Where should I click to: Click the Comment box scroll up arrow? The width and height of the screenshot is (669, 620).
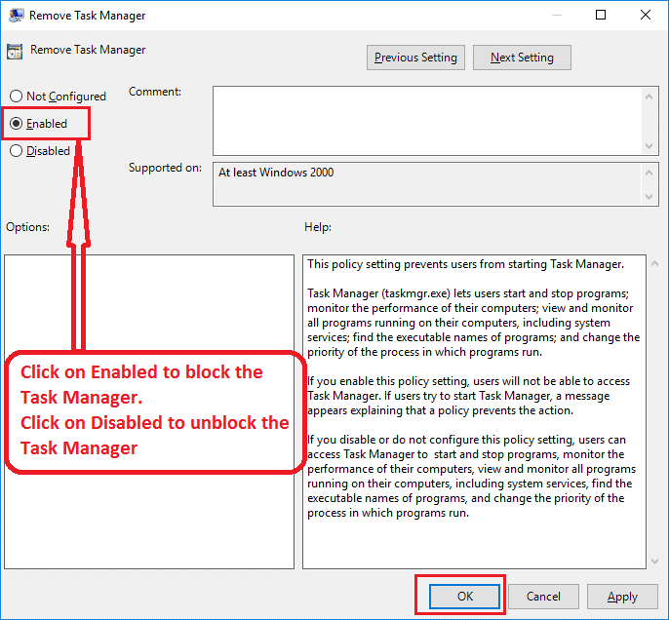click(649, 97)
